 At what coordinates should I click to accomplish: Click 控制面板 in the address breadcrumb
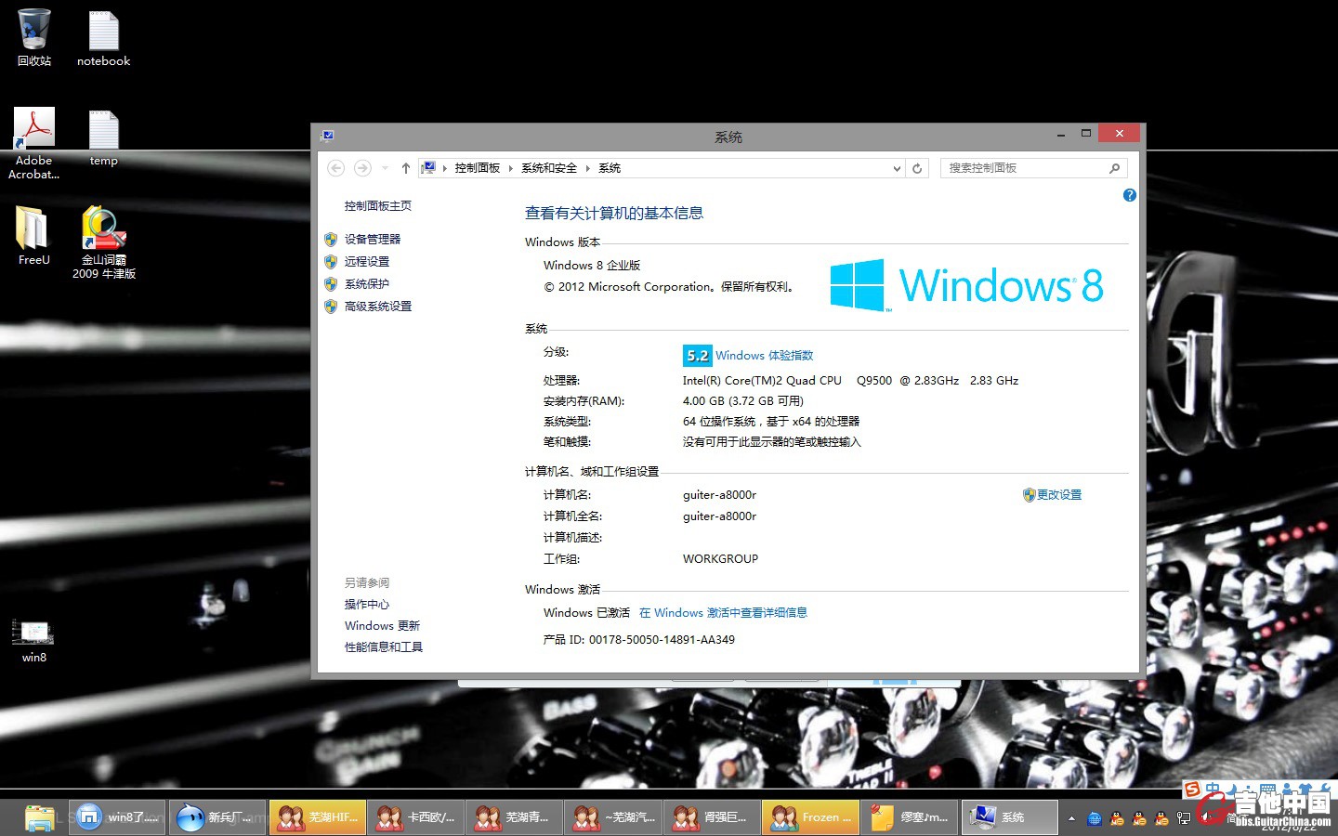(x=478, y=168)
